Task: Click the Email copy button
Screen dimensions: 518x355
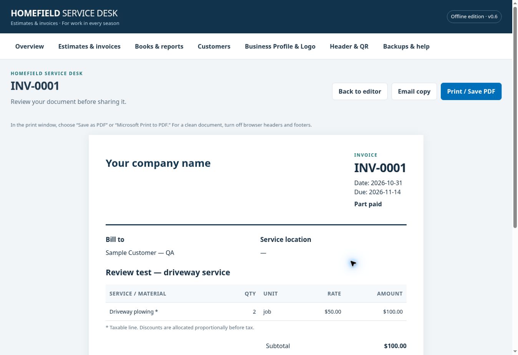Action: click(x=414, y=91)
